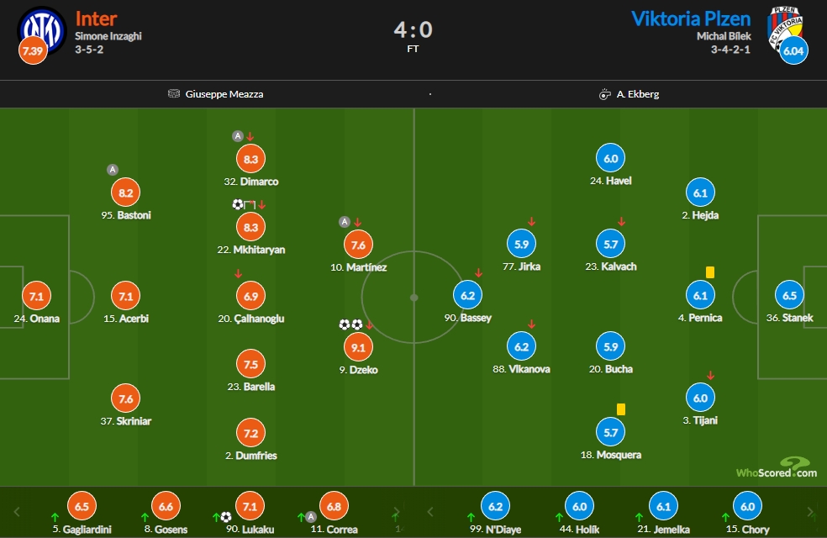The image size is (827, 538).
Task: Open the Inter team name link
Action: point(96,19)
